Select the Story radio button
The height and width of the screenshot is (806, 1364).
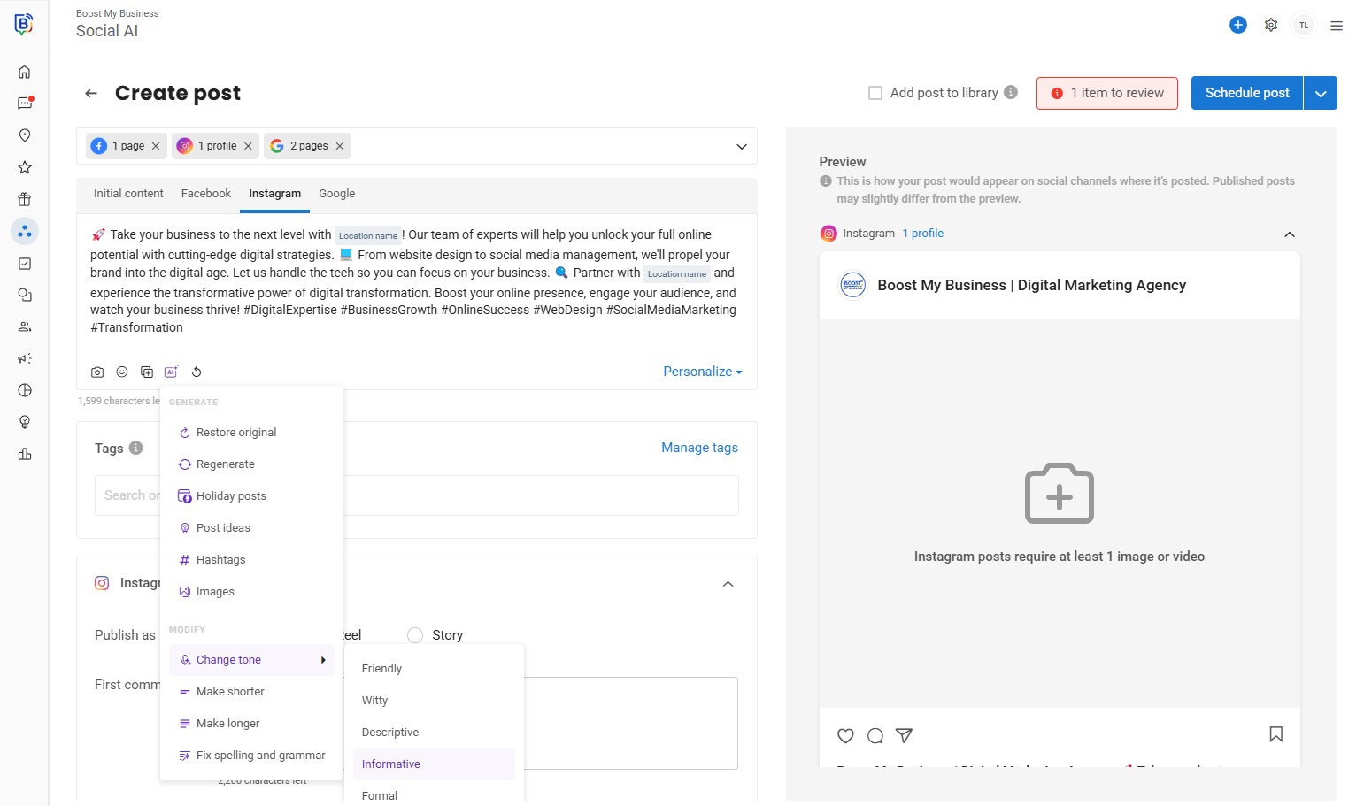415,635
